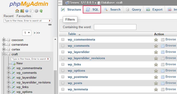Click the Favourites button
Image resolution: width=177 pixels, height=94 pixels.
(x=24, y=16)
